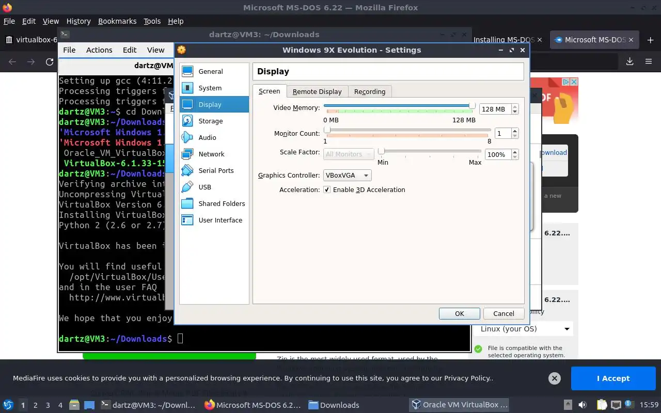Increase Video Memory with spin-up arrow
This screenshot has width=661, height=413.
pos(515,106)
